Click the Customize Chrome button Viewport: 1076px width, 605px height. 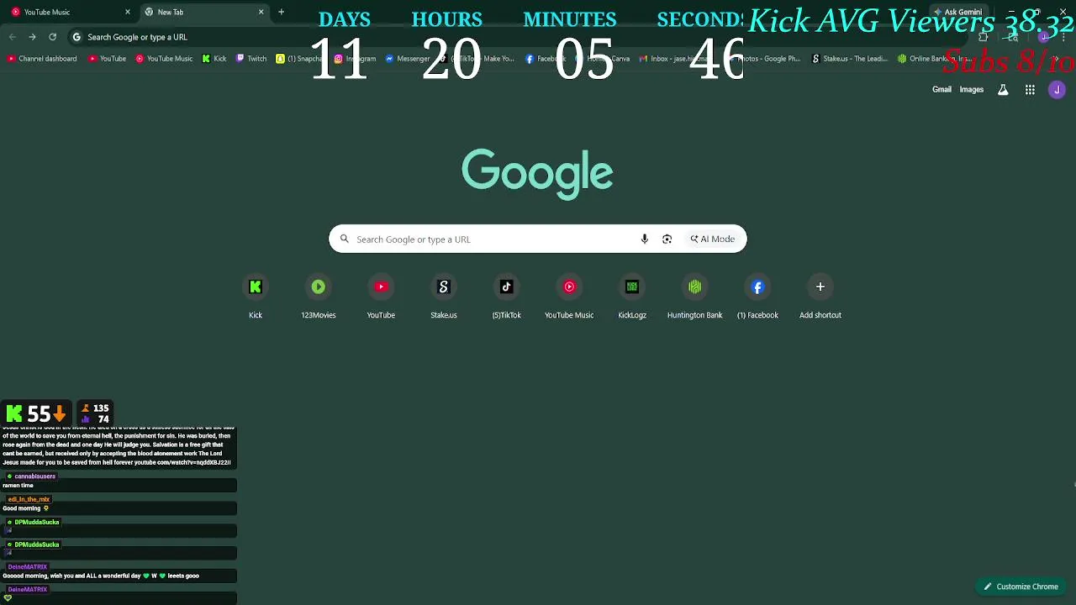point(1021,587)
